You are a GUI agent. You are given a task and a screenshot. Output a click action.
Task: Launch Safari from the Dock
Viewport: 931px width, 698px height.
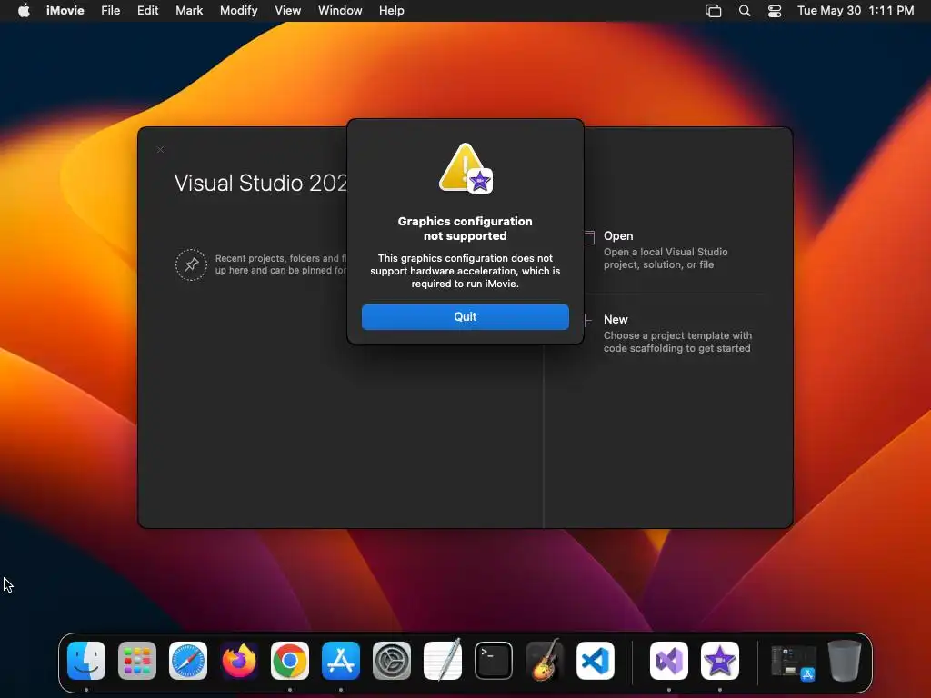click(188, 661)
